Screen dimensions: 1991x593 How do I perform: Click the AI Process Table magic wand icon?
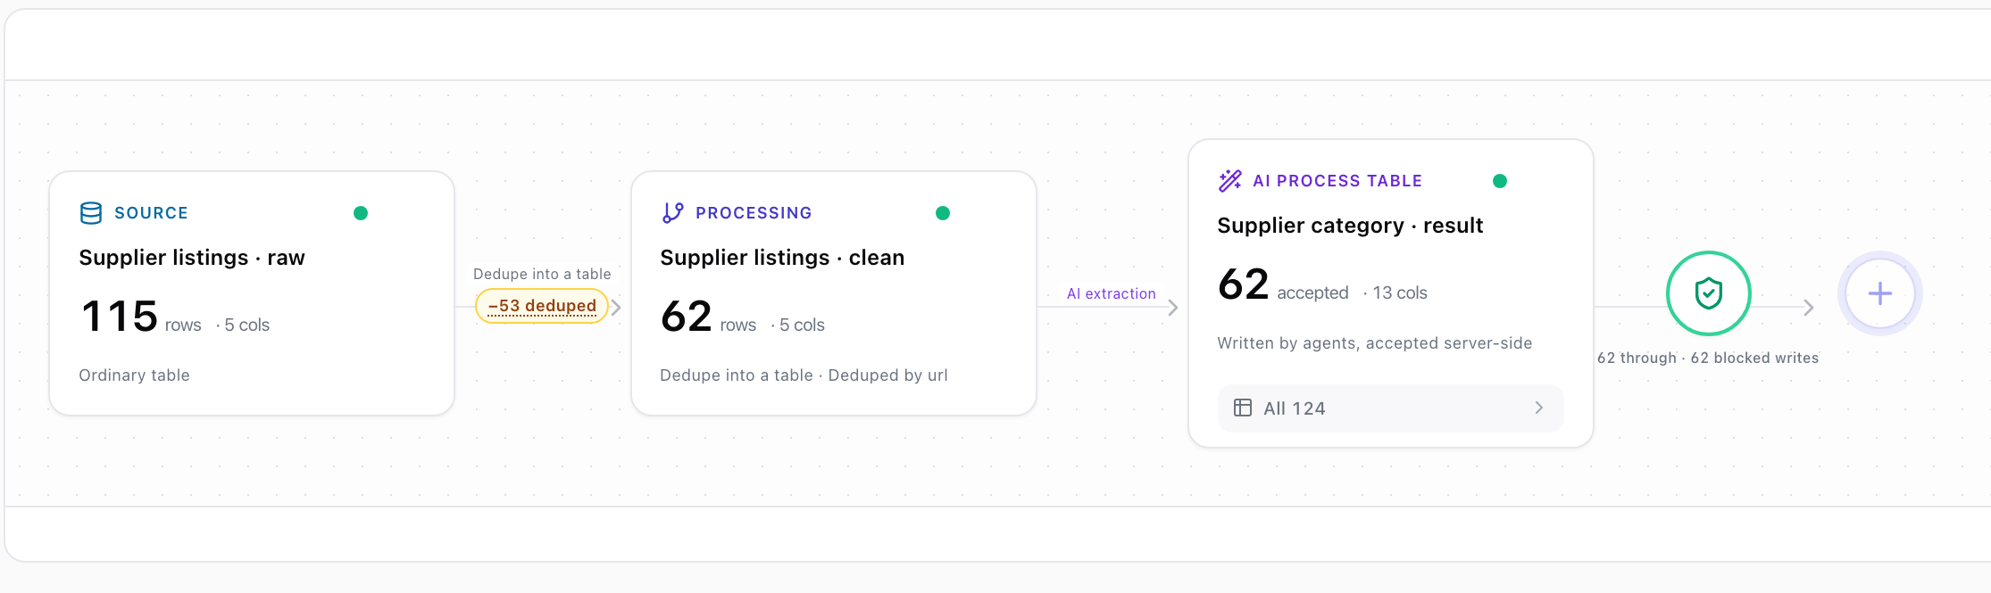point(1230,181)
